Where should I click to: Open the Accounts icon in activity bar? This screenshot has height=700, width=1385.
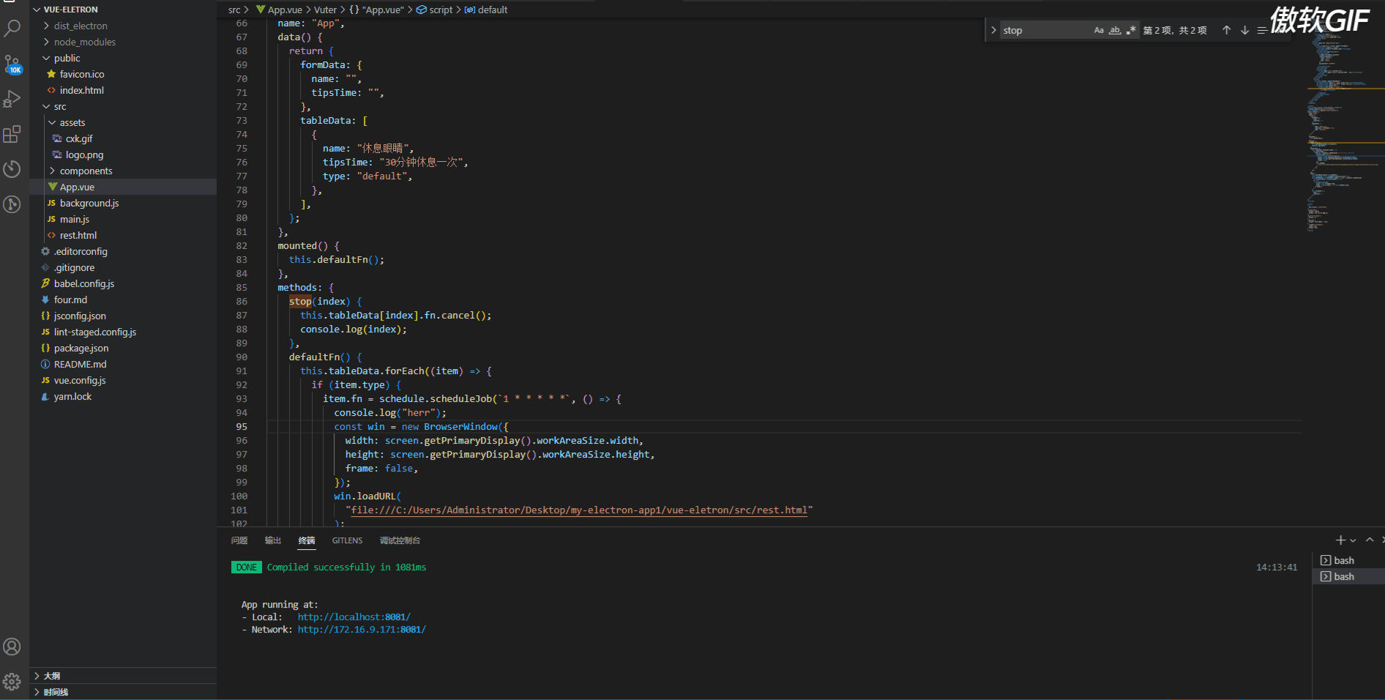[12, 647]
